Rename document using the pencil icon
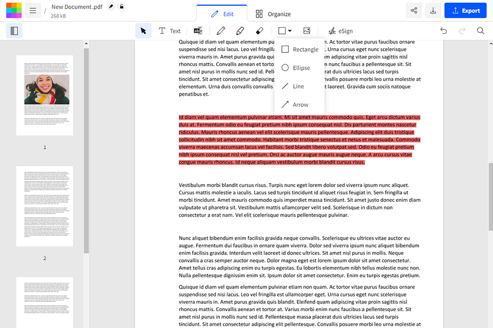Image resolution: width=493 pixels, height=328 pixels. point(111,6)
